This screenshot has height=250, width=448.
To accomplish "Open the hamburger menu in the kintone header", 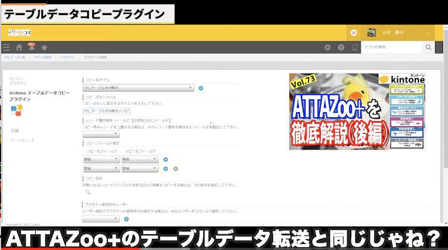I will click(x=6, y=47).
